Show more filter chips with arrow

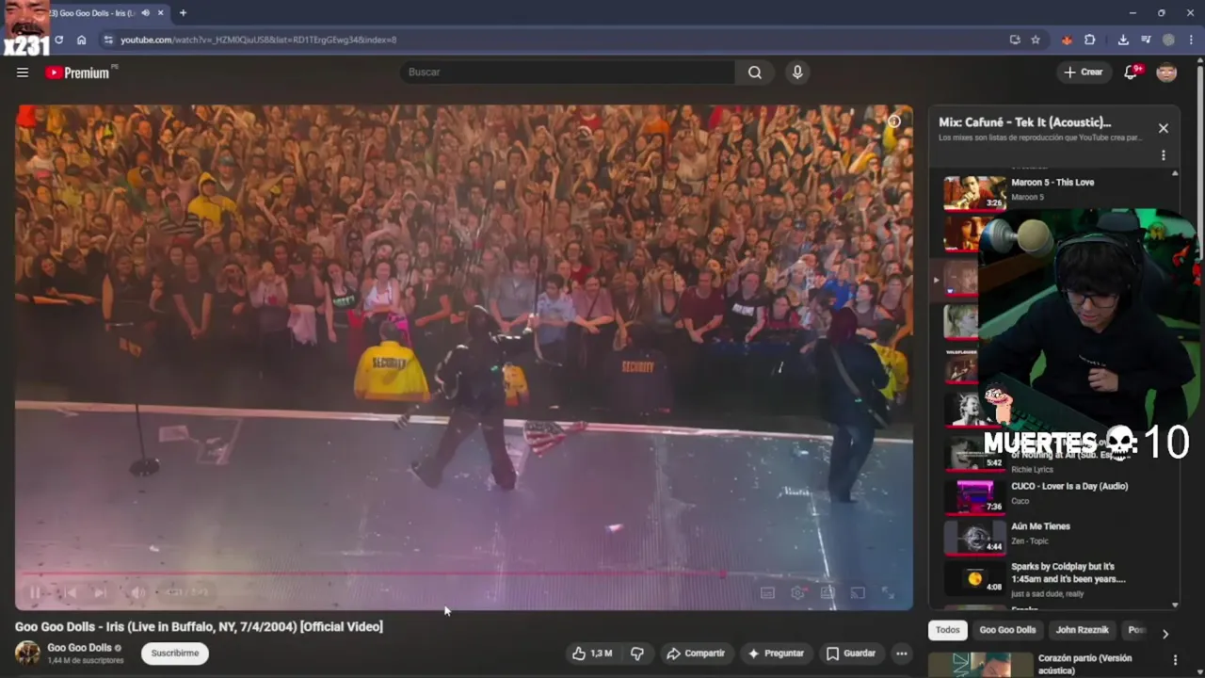pos(1165,634)
